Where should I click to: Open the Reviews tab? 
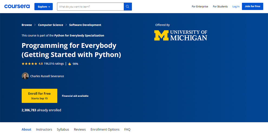pos(80,130)
